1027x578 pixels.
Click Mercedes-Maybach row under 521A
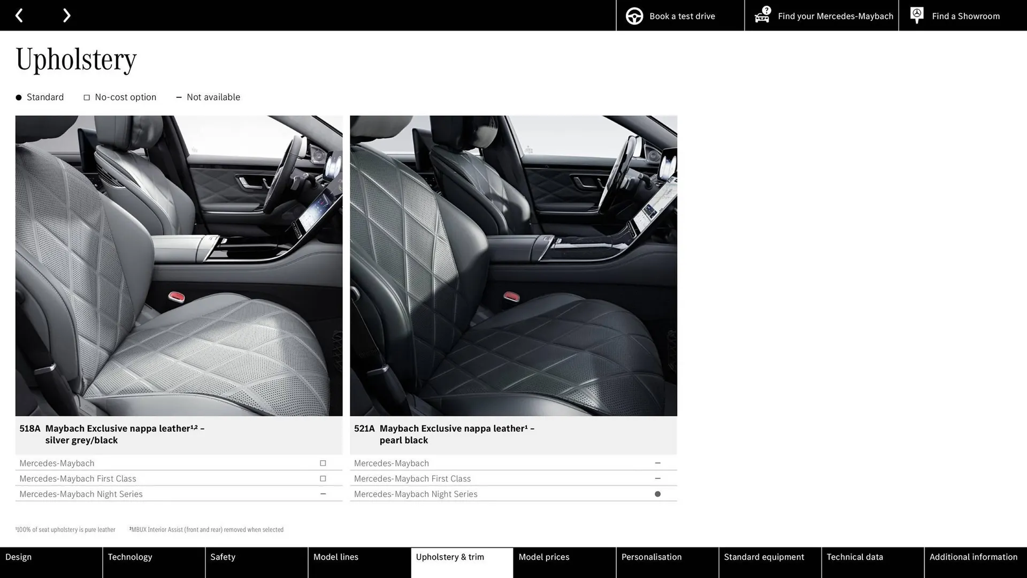click(x=513, y=463)
